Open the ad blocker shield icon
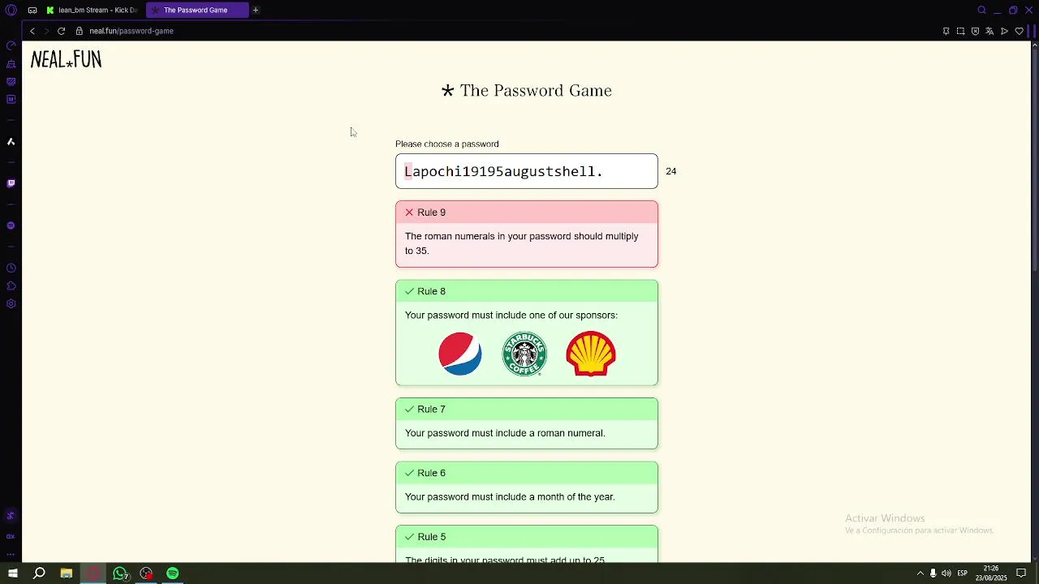This screenshot has width=1039, height=584. tap(975, 31)
